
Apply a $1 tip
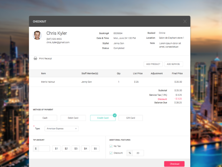pyautogui.click(x=56, y=148)
